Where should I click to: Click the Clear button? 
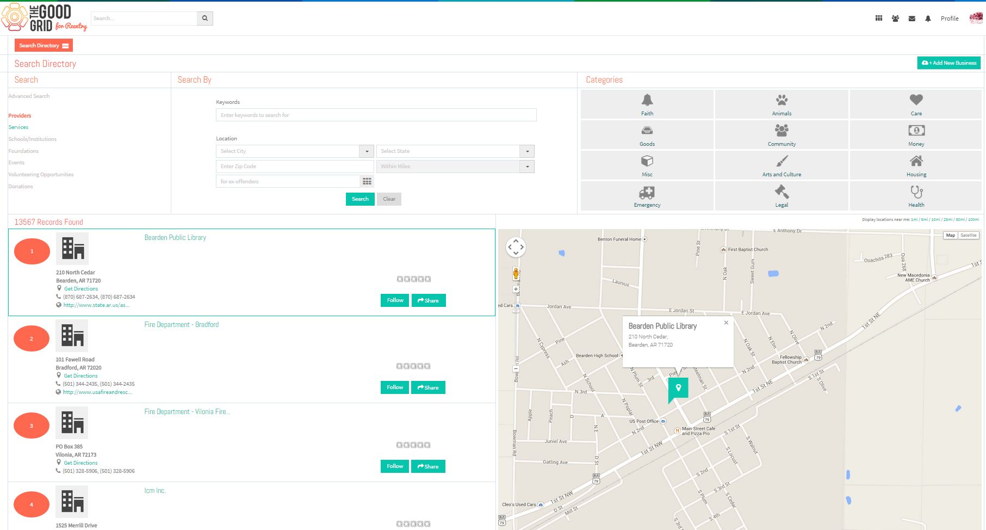tap(389, 199)
